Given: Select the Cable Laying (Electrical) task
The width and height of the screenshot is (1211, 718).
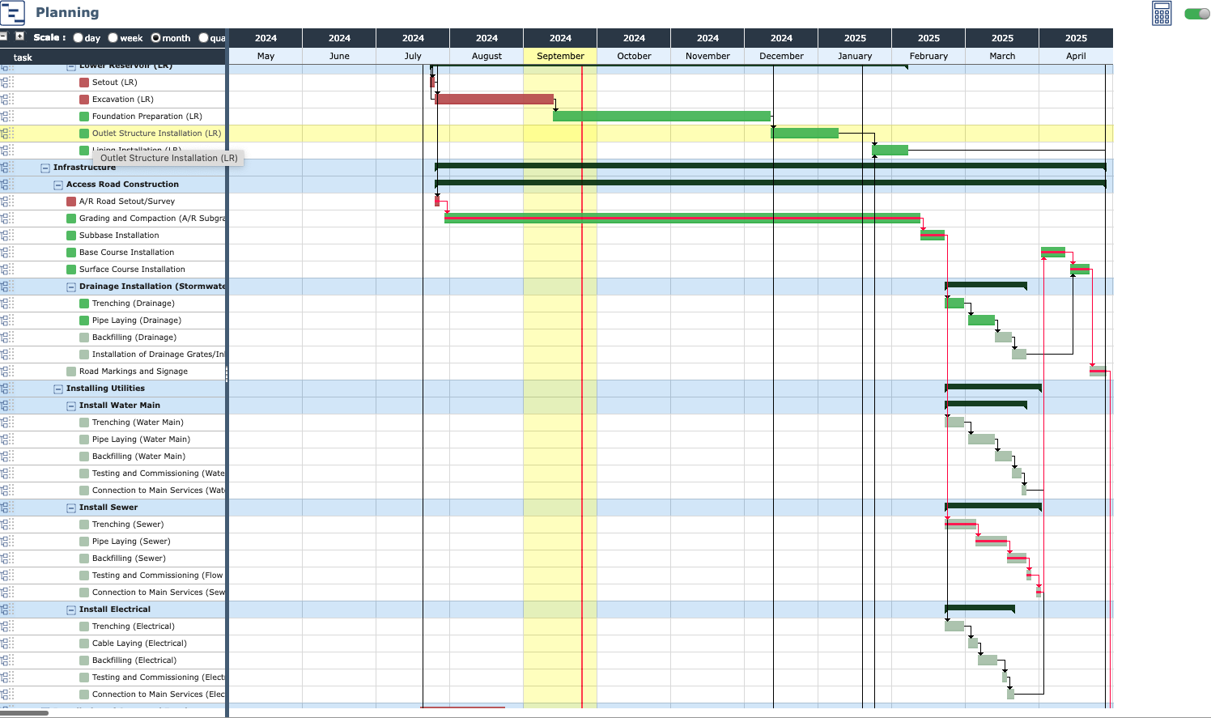Looking at the screenshot, I should tap(139, 644).
